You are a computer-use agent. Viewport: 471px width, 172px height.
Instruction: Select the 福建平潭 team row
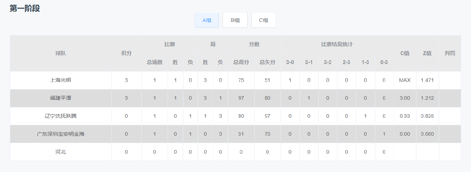[235, 98]
